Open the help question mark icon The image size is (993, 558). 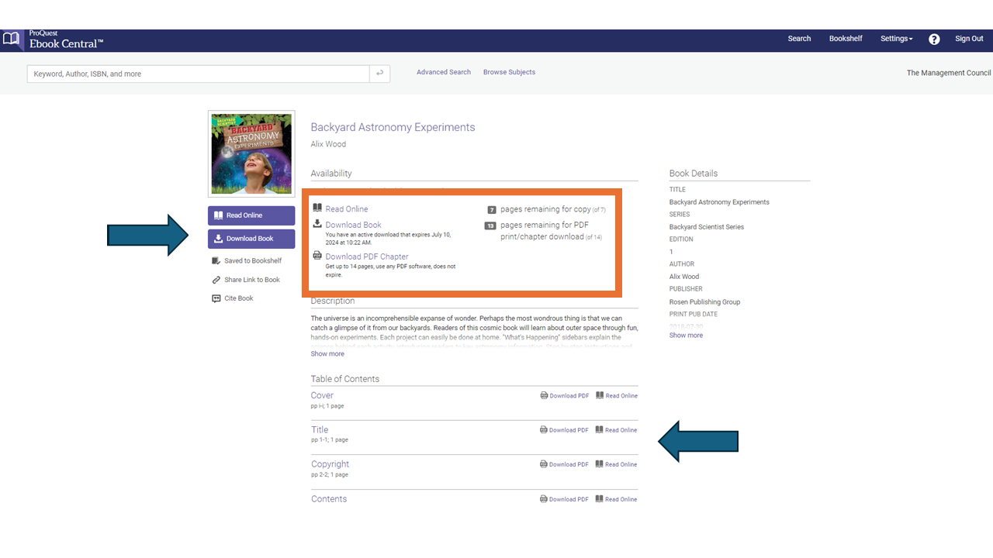coord(934,39)
